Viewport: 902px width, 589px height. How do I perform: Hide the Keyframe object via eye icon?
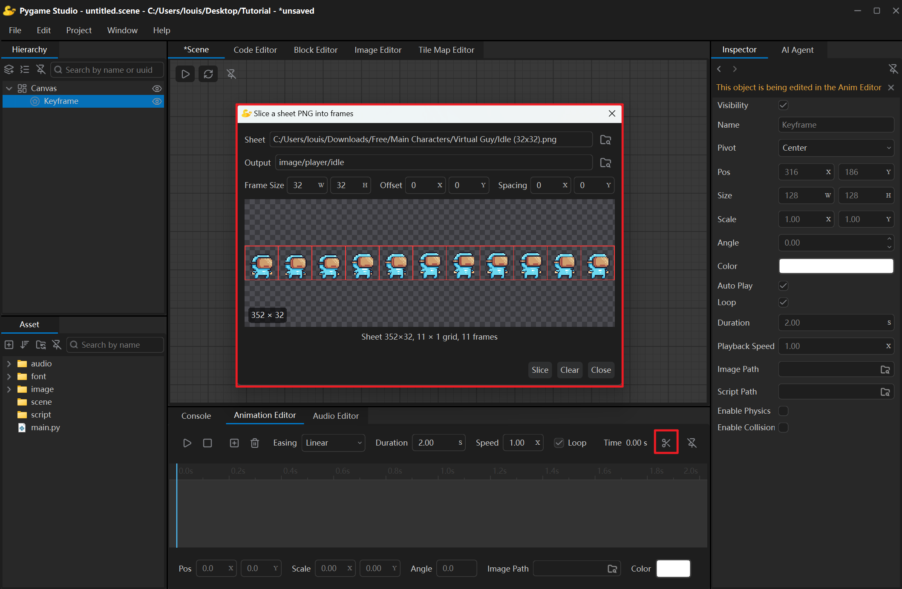[x=157, y=101]
